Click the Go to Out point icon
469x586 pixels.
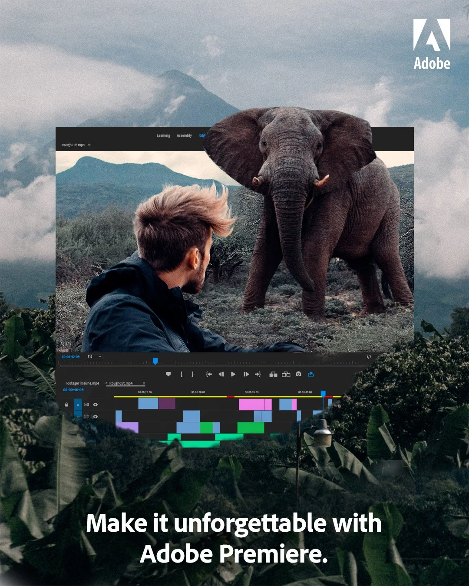258,374
